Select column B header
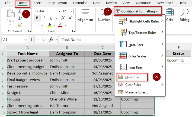 (x=67, y=47)
